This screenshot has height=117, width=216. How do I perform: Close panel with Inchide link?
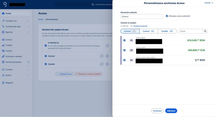point(209,3)
